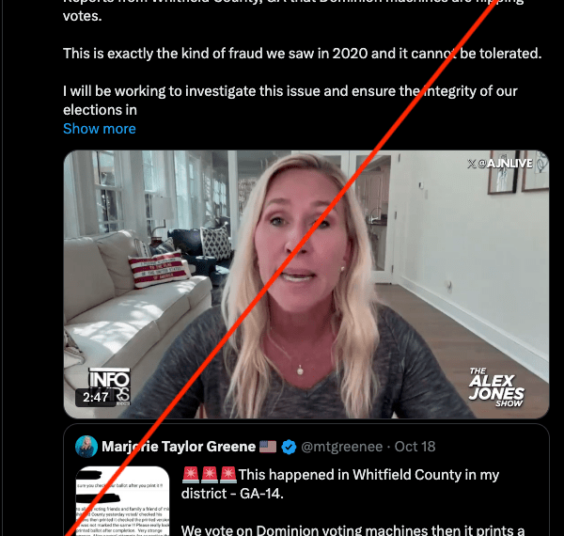Open the Marjorie Taylor Greene display name
The image size is (564, 536).
tap(179, 447)
